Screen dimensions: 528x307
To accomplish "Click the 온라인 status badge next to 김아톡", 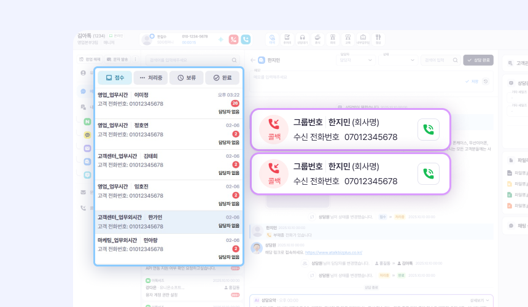I will coord(116,36).
